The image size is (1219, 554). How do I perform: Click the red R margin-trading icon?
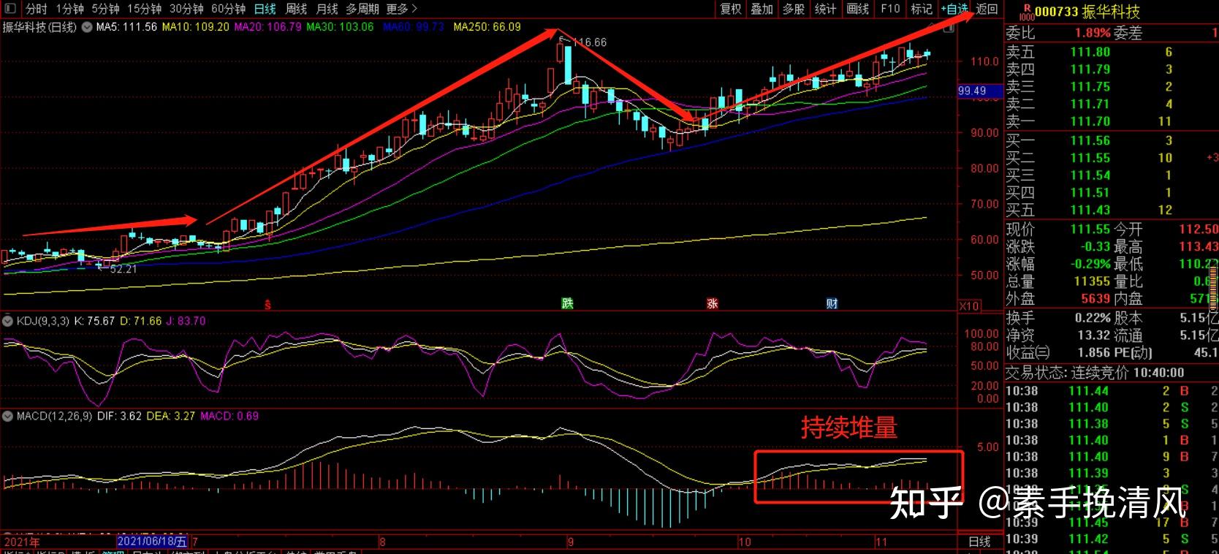(x=1026, y=10)
